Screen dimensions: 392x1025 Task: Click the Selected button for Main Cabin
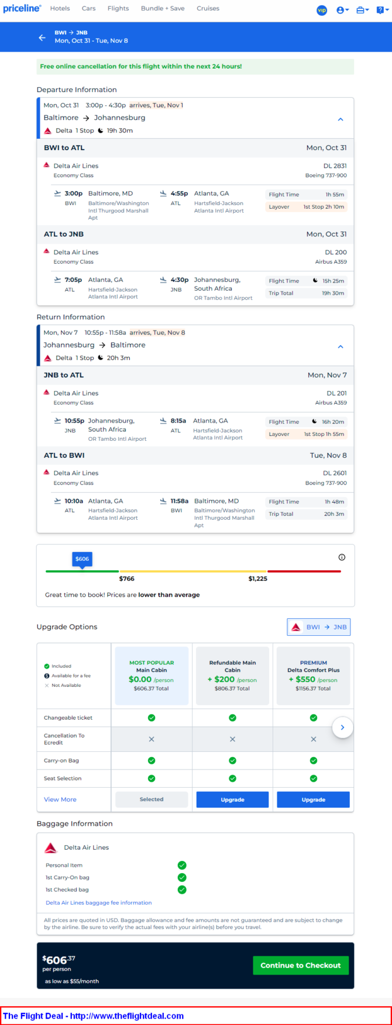(x=152, y=799)
